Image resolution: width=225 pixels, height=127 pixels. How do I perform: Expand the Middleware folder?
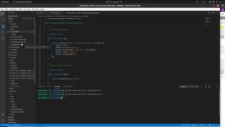[15, 45]
